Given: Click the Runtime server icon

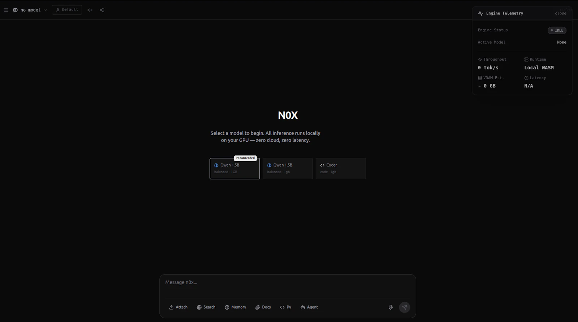Looking at the screenshot, I should (x=526, y=59).
